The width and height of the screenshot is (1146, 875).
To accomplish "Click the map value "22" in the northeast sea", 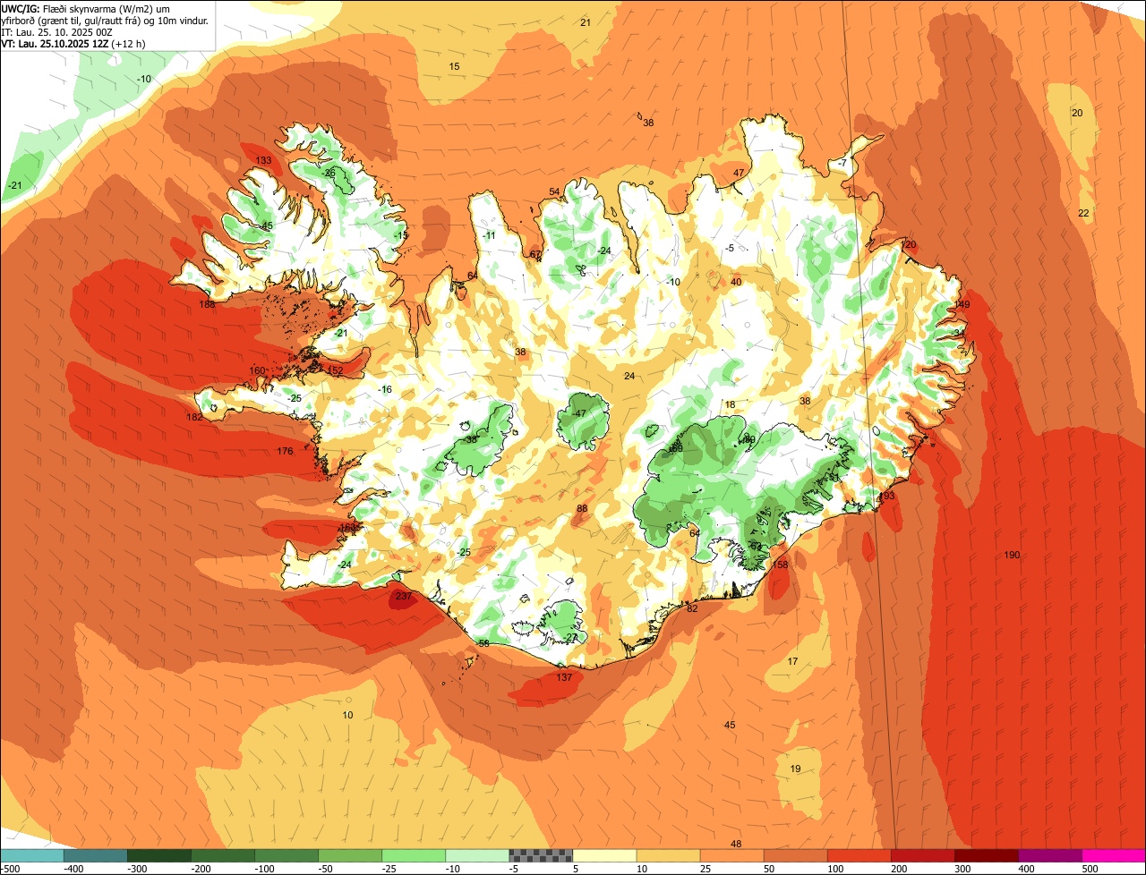I will pos(1083,213).
